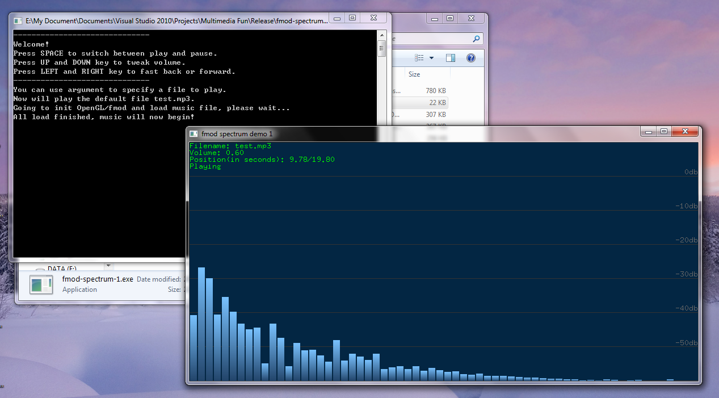Click the "Press LEFT and RIGHT key" console line
Image resolution: width=719 pixels, height=398 pixels.
coord(124,72)
